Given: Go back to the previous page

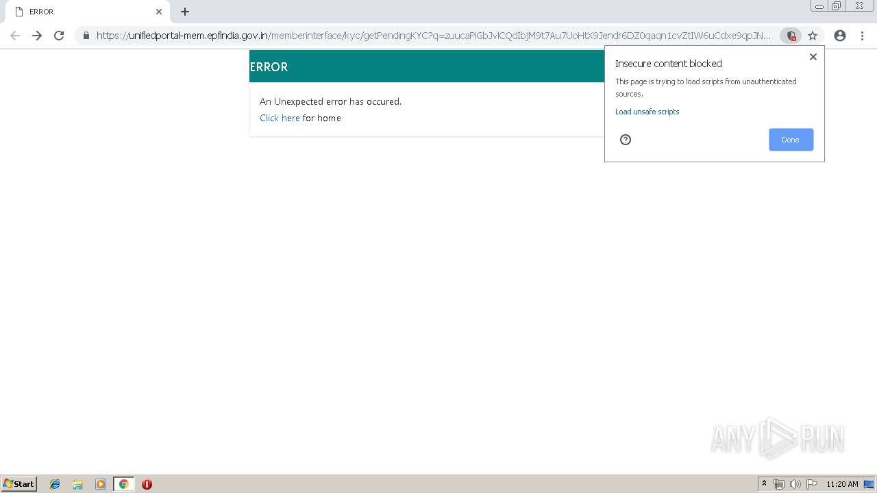Looking at the screenshot, I should click(x=15, y=36).
